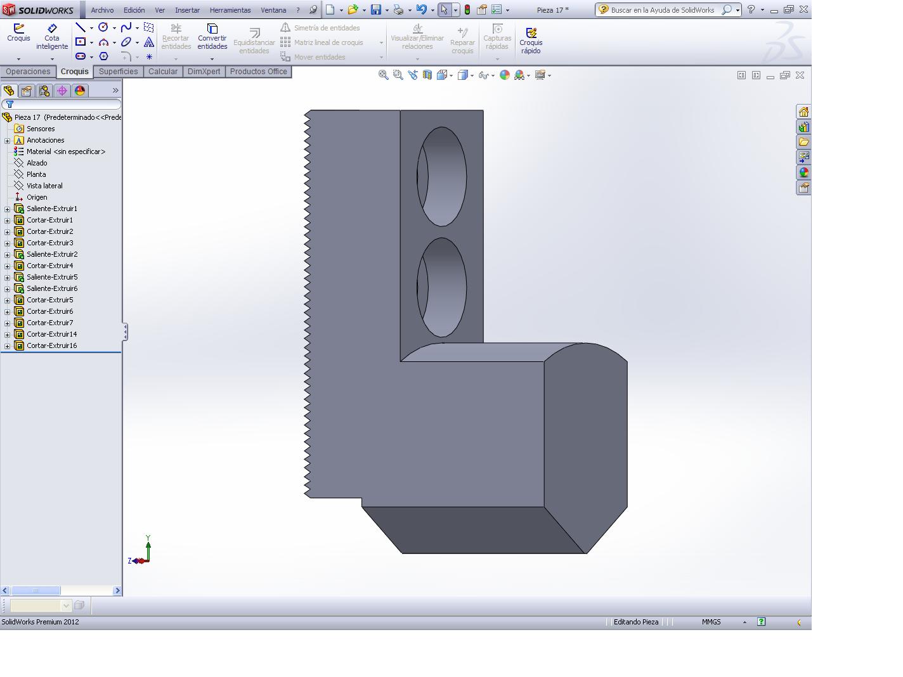Select the Polygon sketch tool
The image size is (903, 677).
coord(103,56)
